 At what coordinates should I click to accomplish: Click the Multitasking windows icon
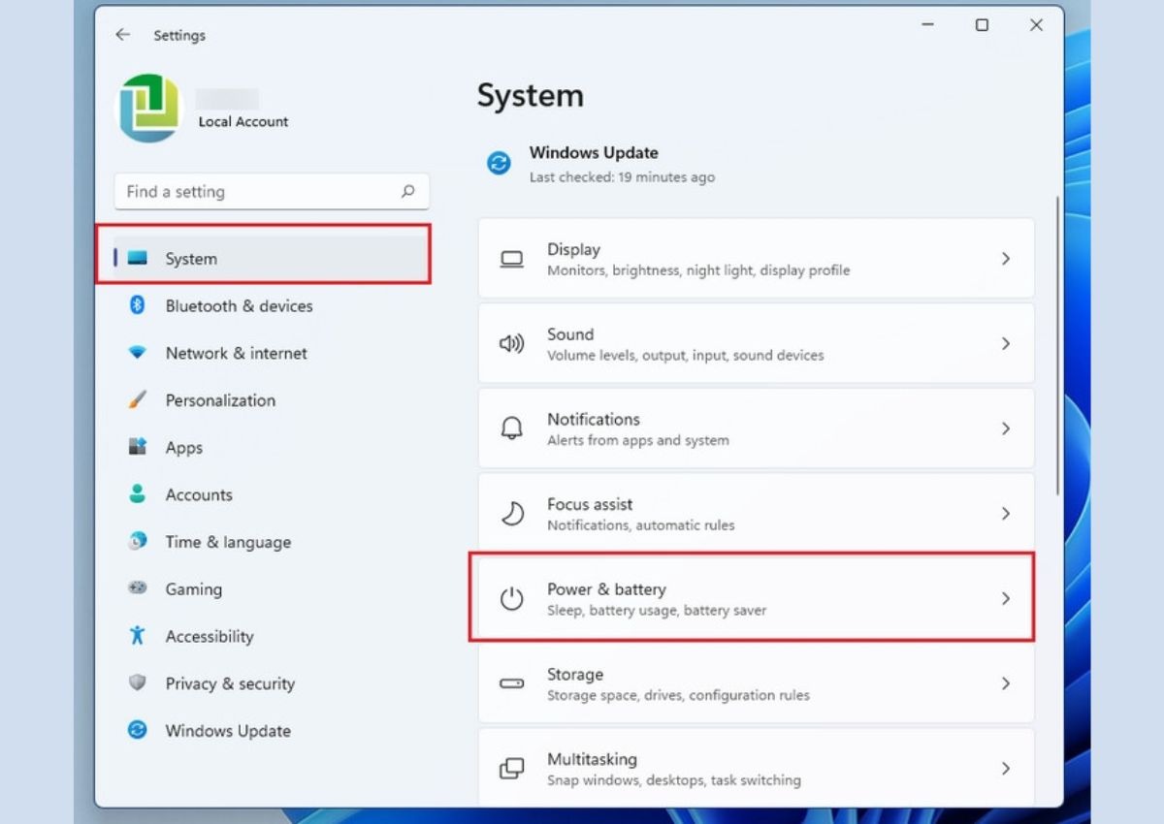[x=511, y=769]
